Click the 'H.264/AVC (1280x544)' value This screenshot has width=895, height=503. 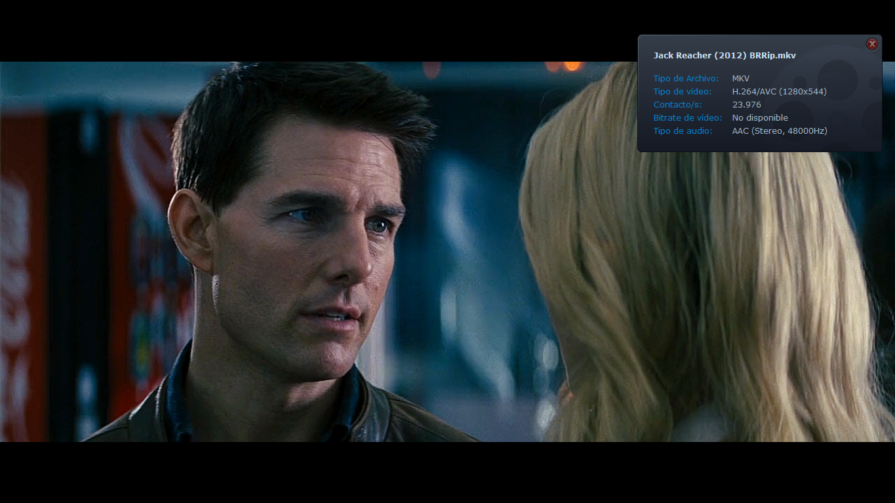click(780, 92)
